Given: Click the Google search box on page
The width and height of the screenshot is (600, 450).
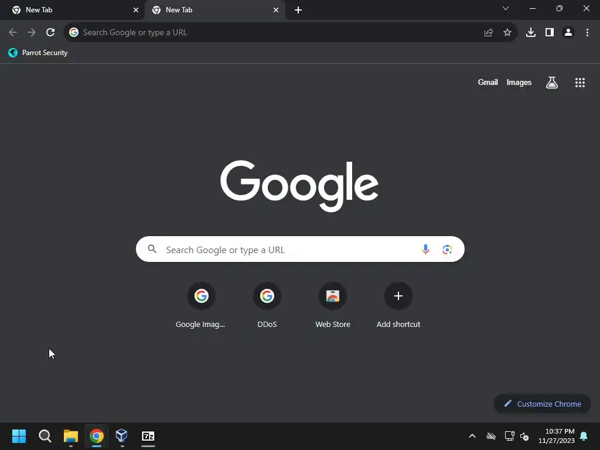Looking at the screenshot, I should pos(300,250).
